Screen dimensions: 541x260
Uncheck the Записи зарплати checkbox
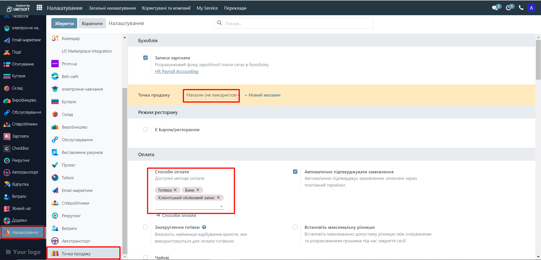(145, 58)
